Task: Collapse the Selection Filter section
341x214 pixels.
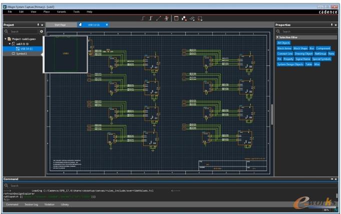Action: tap(277, 38)
